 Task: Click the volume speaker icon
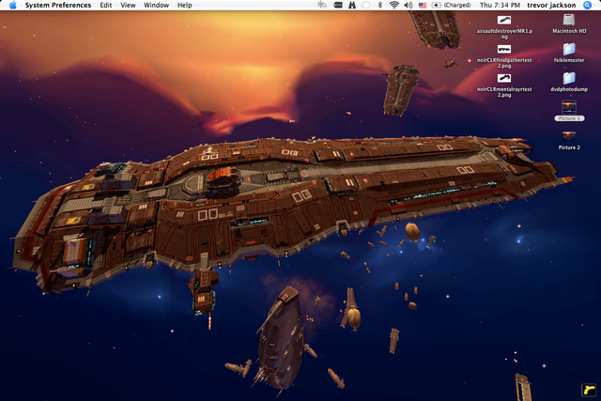coord(408,5)
